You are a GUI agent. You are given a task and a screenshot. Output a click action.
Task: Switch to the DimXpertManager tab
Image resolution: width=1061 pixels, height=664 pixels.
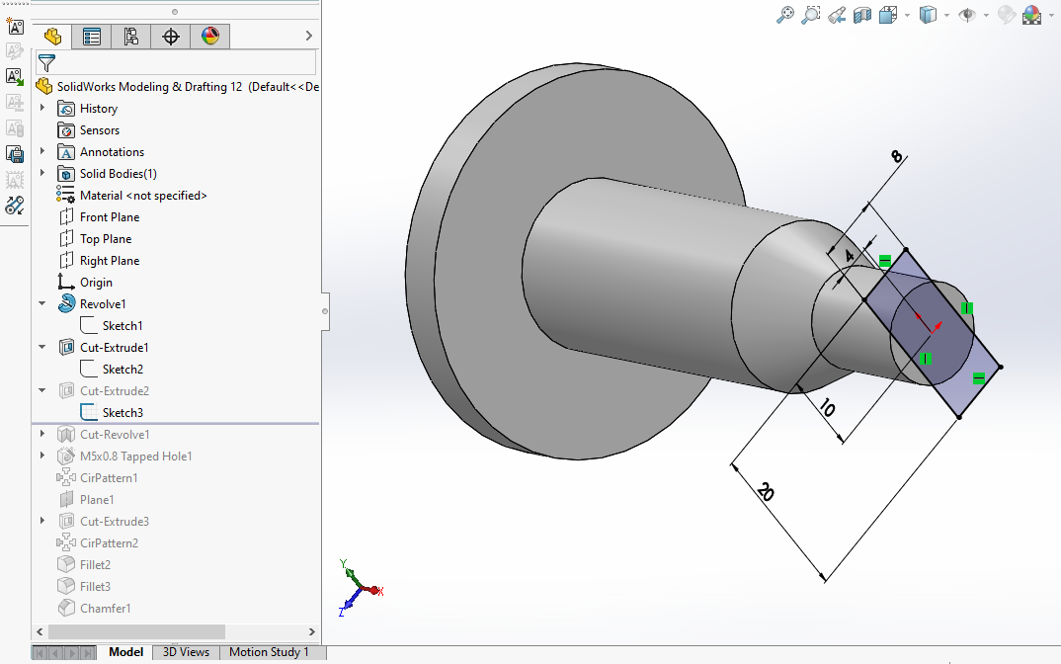pyautogui.click(x=170, y=37)
